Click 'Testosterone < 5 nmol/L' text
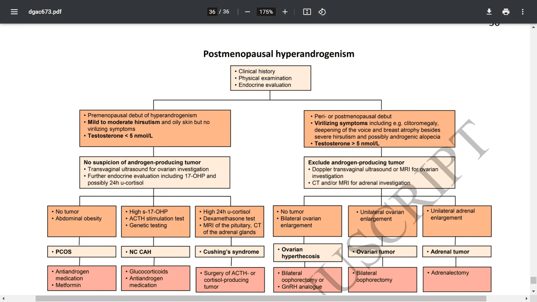 tap(120, 136)
